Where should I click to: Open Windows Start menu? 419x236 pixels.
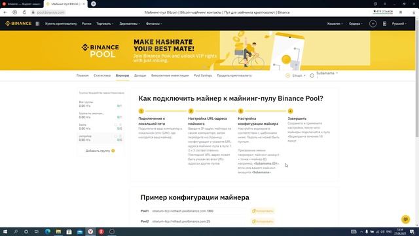[5, 231]
